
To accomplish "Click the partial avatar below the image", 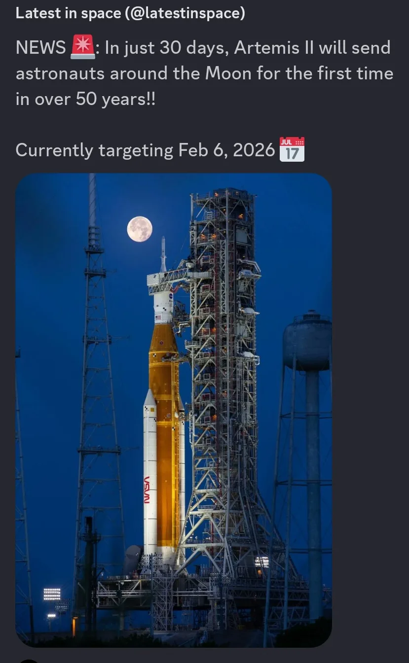I will pyautogui.click(x=30, y=661).
